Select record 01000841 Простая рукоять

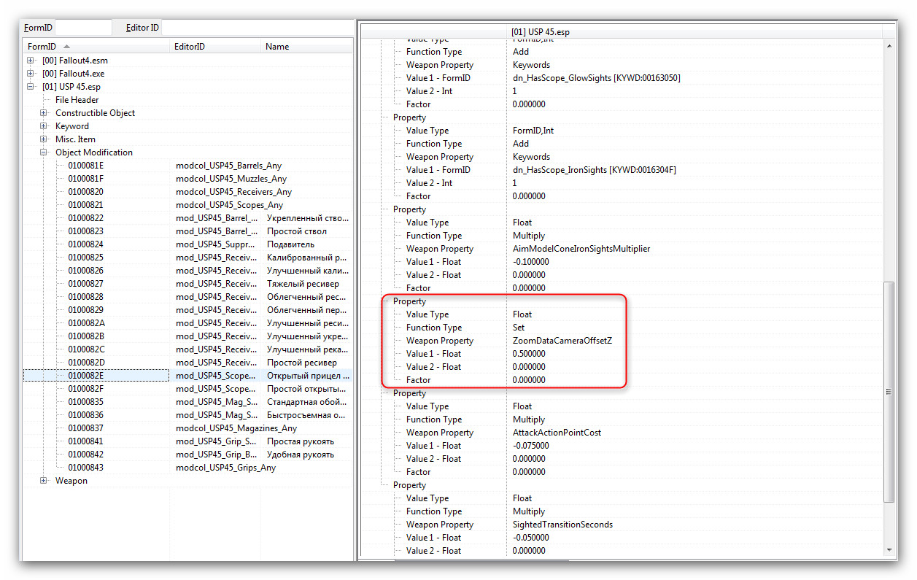click(187, 441)
